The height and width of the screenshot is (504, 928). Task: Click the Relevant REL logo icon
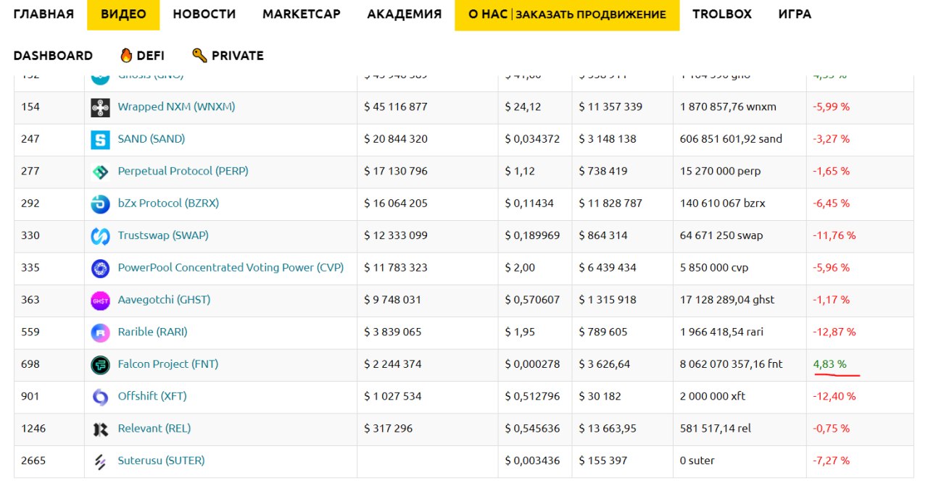tap(100, 429)
